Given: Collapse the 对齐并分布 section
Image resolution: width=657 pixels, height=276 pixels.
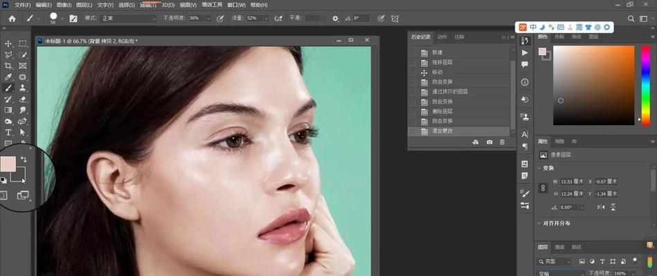Looking at the screenshot, I should 539,224.
